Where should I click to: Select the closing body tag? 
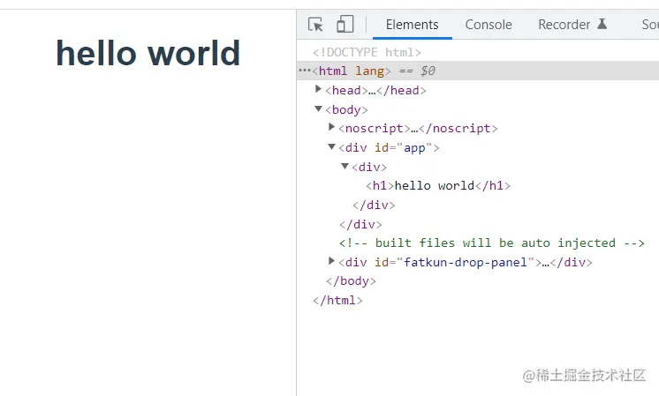[x=351, y=281]
